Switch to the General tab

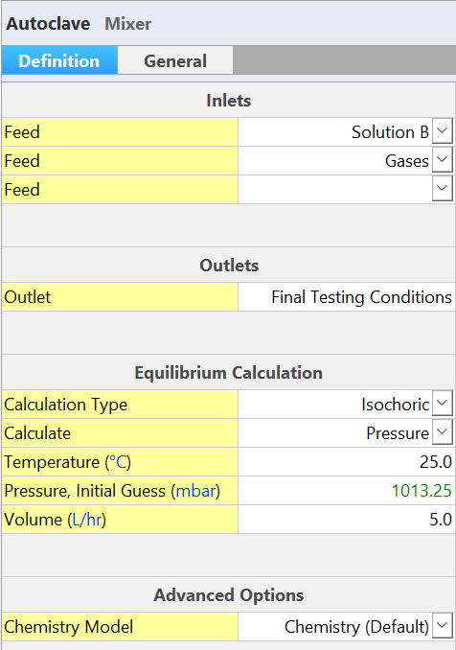point(174,60)
